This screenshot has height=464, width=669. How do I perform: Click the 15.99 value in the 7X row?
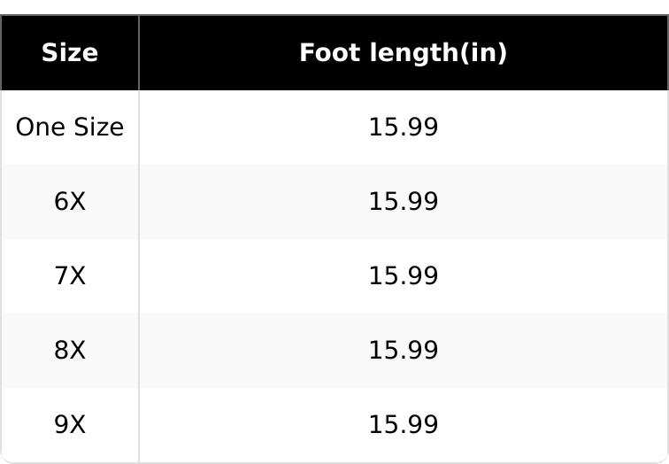[x=403, y=276]
